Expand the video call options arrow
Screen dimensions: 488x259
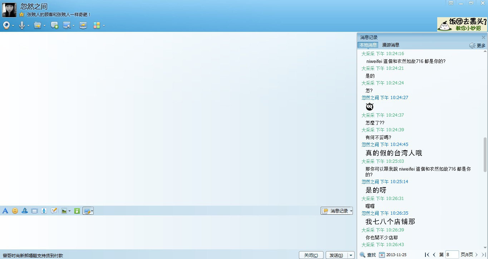click(x=13, y=26)
